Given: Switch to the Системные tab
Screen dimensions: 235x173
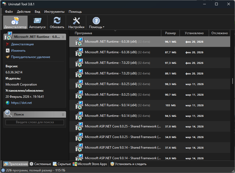Looking at the screenshot, I should [x=40, y=164].
